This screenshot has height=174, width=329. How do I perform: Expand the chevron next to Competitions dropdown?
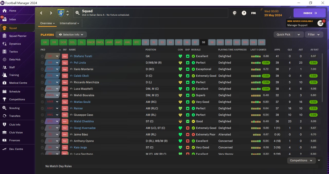coord(319,160)
